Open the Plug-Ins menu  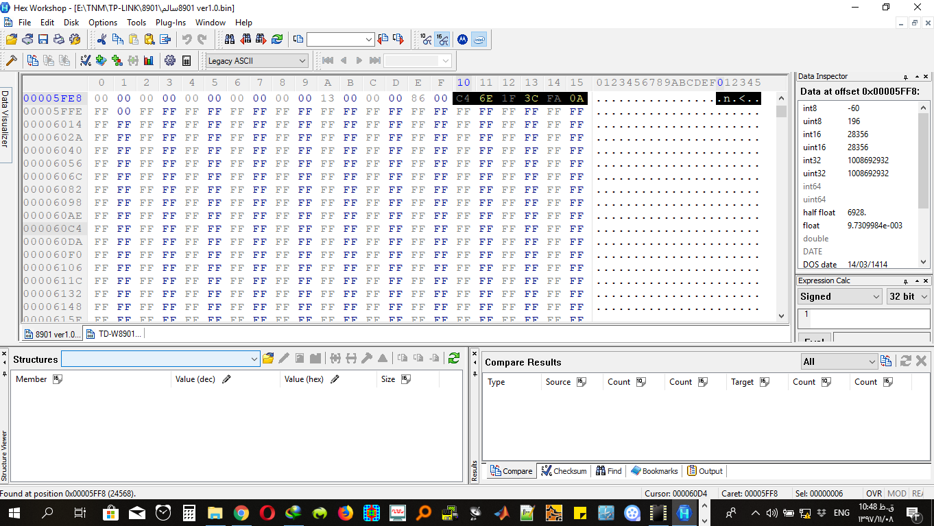click(171, 22)
